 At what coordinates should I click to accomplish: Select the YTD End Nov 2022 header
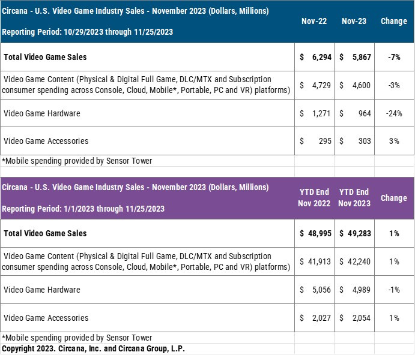[x=314, y=198]
